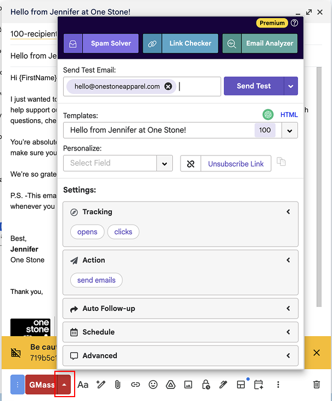Open more options three-dot menu in toolbar
This screenshot has width=332, height=401.
[278, 385]
